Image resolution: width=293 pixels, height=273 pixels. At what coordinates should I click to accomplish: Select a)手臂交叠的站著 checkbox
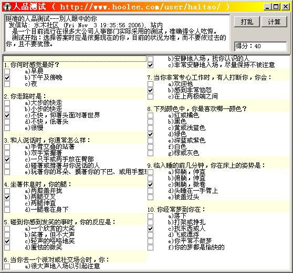pyautogui.click(x=7, y=147)
